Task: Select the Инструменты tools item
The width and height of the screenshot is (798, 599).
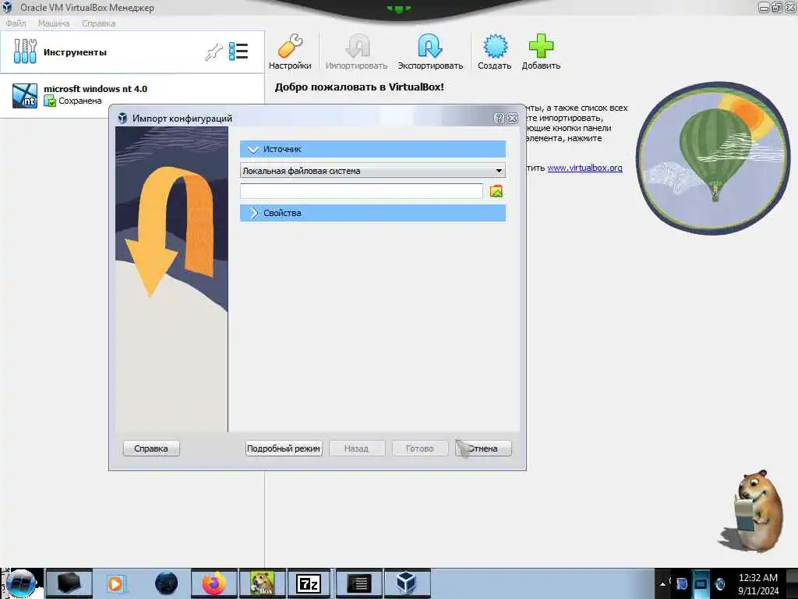Action: (x=132, y=52)
